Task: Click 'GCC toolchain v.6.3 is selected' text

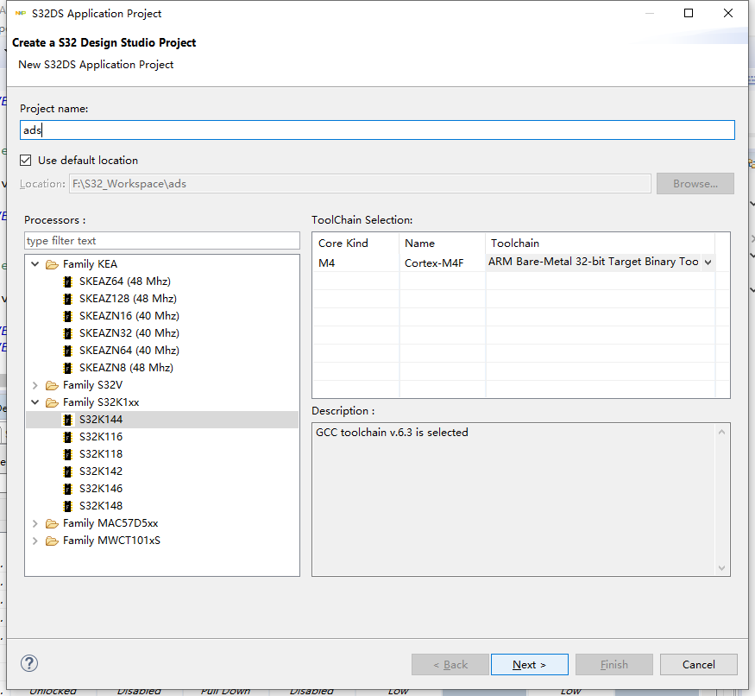Action: point(392,433)
